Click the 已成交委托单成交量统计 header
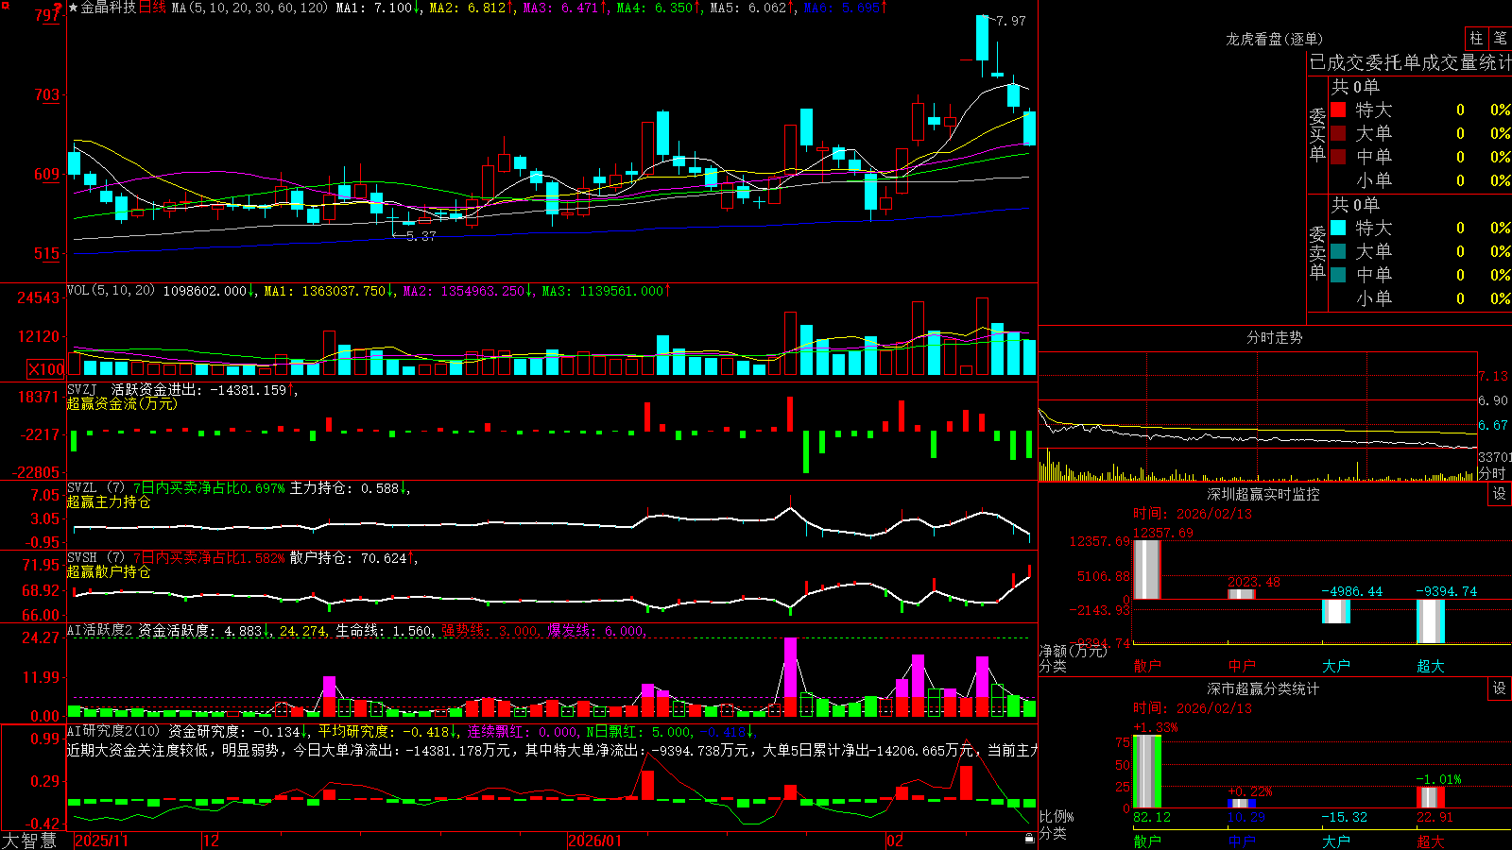1512x850 pixels. (1410, 63)
